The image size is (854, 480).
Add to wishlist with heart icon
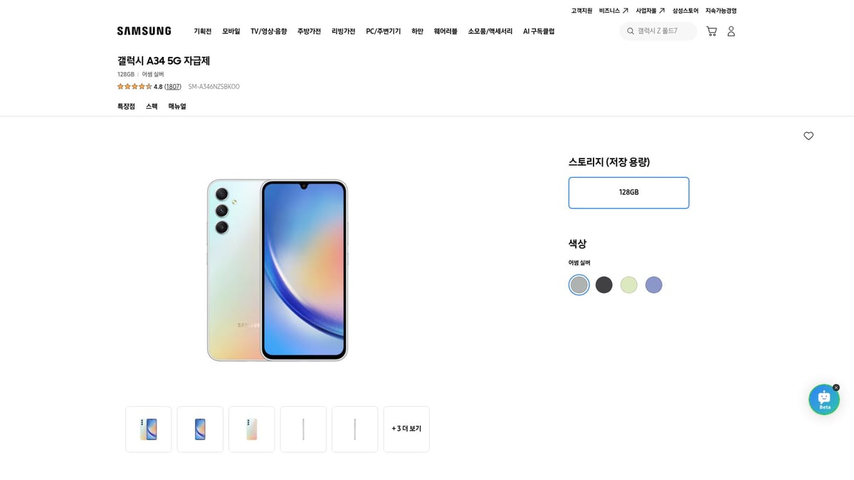click(x=808, y=136)
